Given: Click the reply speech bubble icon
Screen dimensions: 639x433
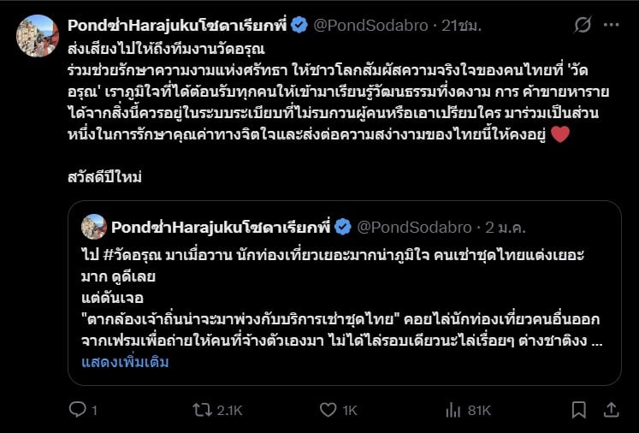Looking at the screenshot, I should [76, 411].
